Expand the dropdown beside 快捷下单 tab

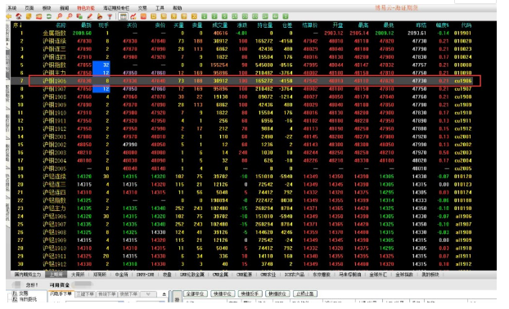(148, 294)
